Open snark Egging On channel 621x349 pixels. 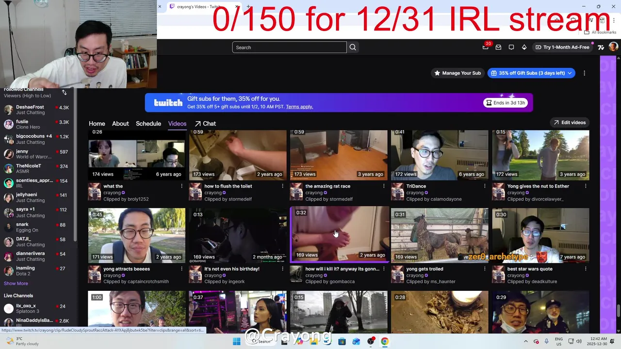click(38, 227)
